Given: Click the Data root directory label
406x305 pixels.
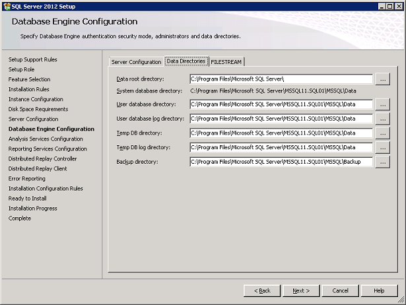Looking at the screenshot, I should 140,79.
